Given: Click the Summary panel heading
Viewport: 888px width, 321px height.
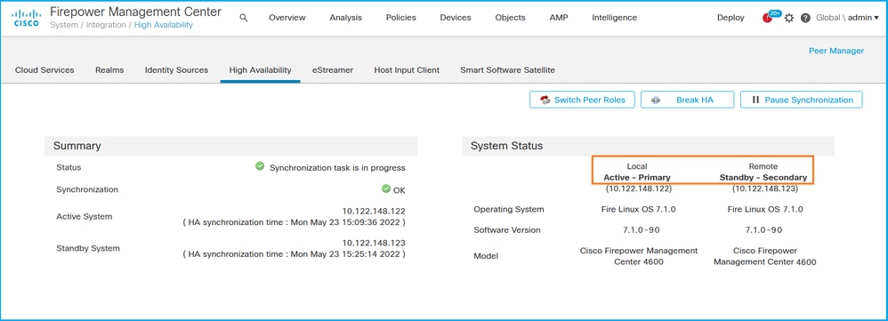Looking at the screenshot, I should tap(77, 146).
